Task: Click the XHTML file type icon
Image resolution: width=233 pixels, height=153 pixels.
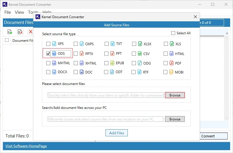Action: tap(82, 63)
